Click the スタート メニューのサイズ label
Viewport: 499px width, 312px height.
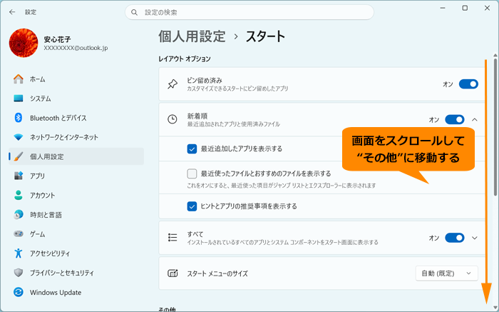(x=217, y=273)
